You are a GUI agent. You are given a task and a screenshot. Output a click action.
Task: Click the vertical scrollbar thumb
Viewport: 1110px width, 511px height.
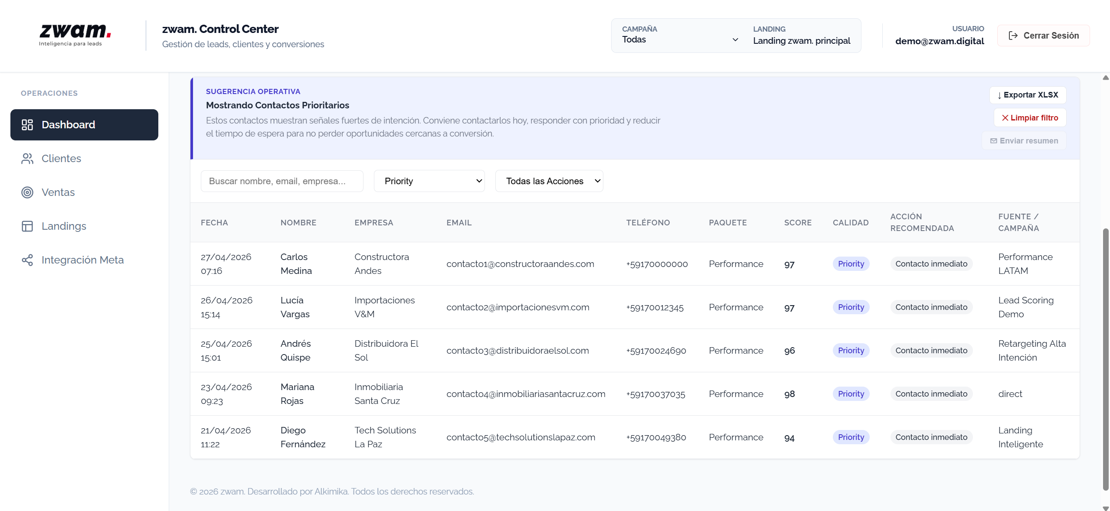click(1106, 360)
